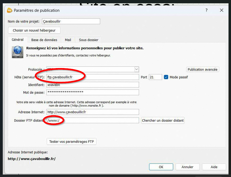Close the Paramètres de publication dialog
This screenshot has height=177, width=231.
(x=221, y=10)
